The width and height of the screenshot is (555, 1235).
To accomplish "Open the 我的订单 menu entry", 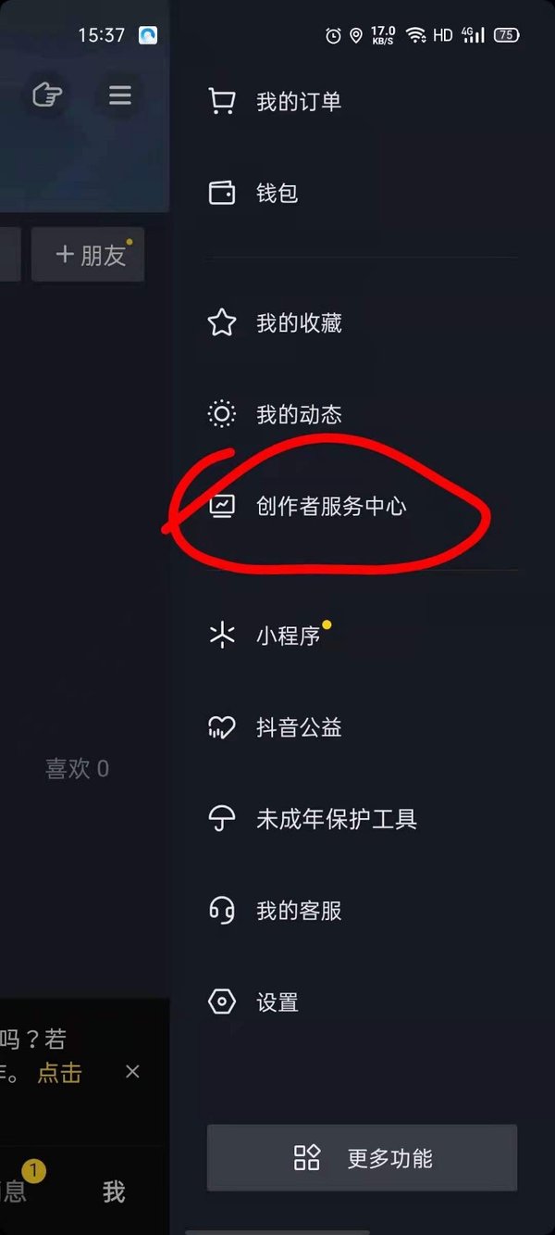I will [362, 101].
